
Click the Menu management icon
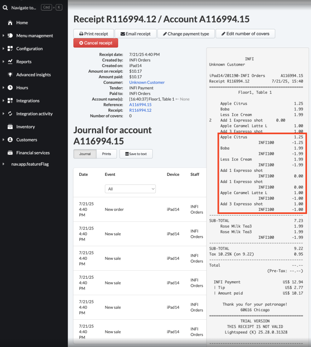(x=10, y=36)
